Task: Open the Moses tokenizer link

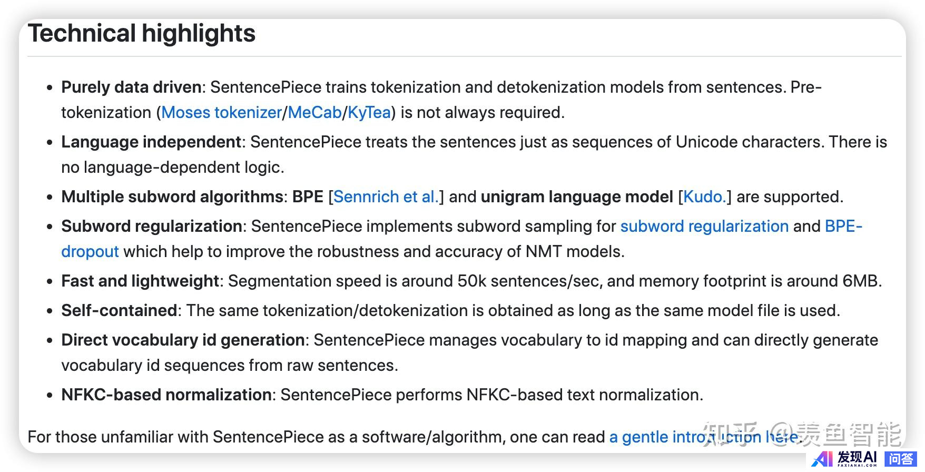Action: click(x=221, y=113)
